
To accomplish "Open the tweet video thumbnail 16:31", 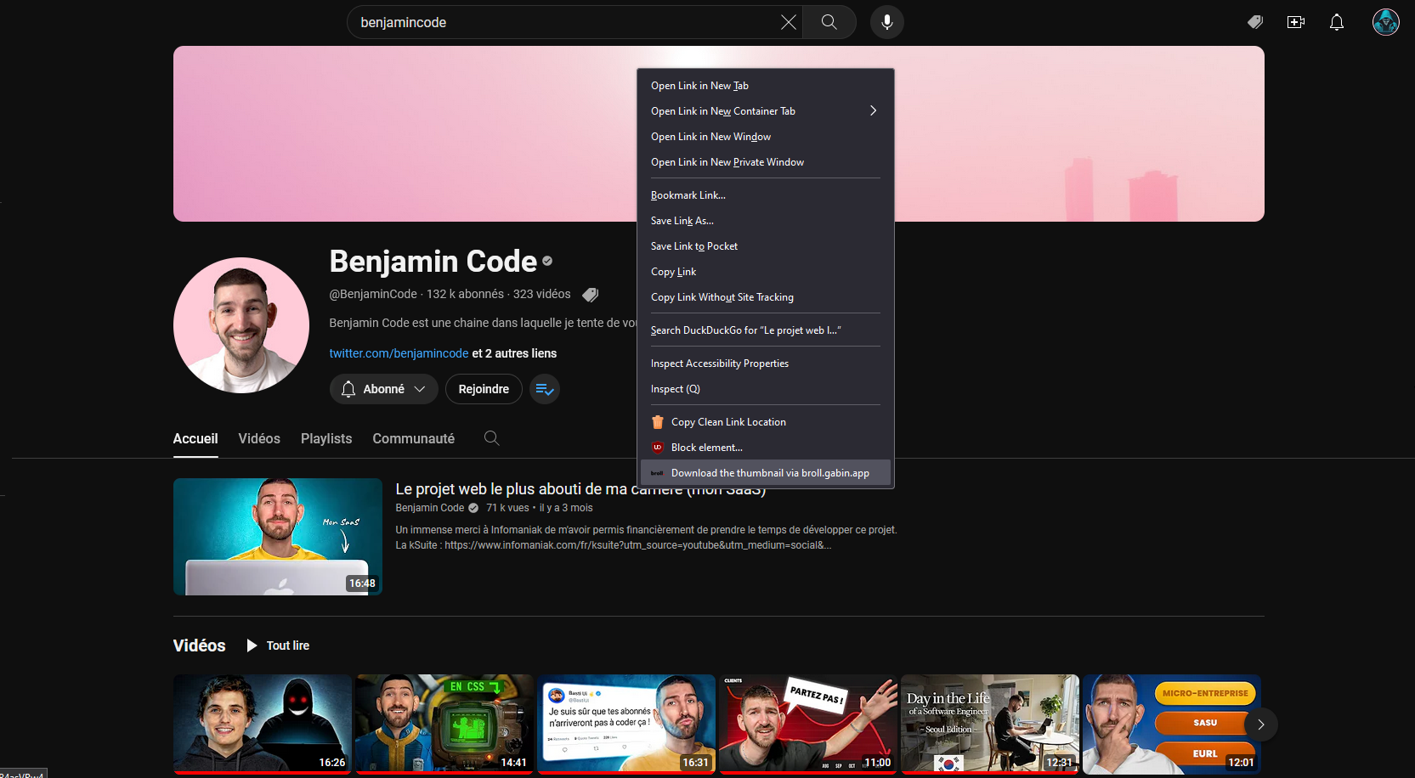I will click(x=626, y=724).
